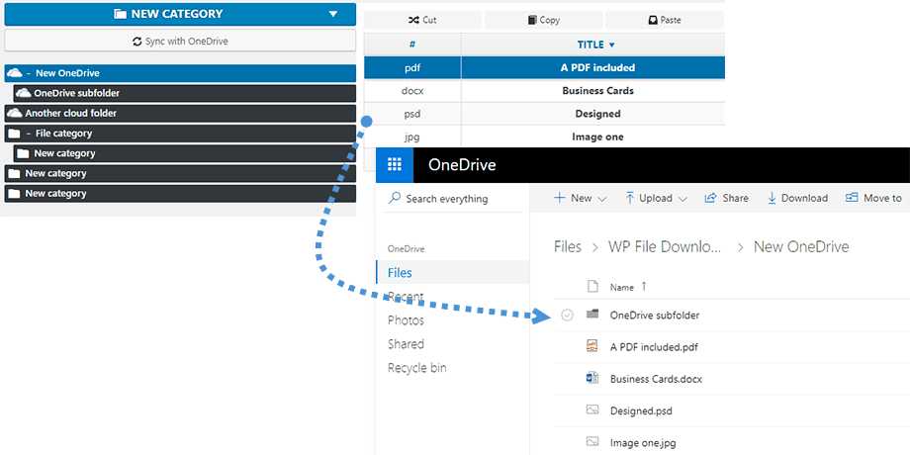910x455 pixels.
Task: Open the OneDrive app launcher grid
Action: (x=395, y=165)
